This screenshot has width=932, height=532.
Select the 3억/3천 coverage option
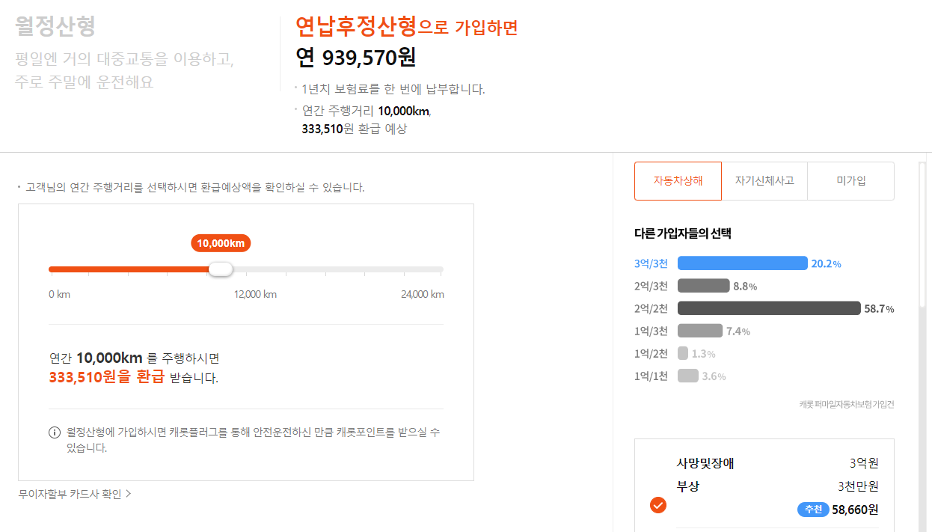coord(651,263)
